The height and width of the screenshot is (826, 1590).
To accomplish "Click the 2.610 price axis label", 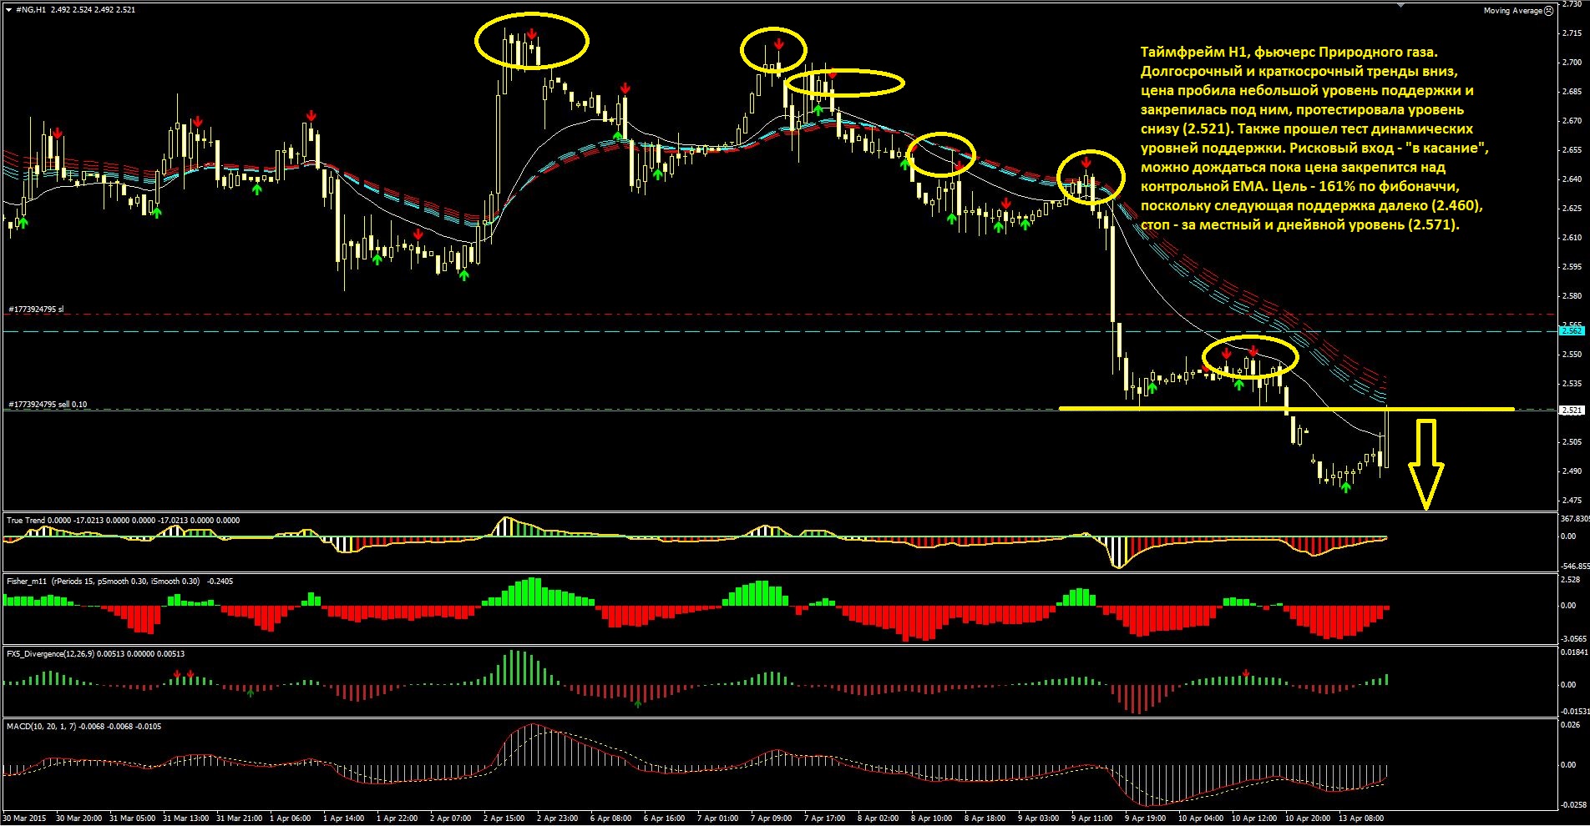I will pos(1572,238).
